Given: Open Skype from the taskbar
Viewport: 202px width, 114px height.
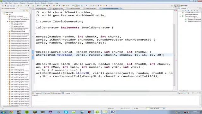Looking at the screenshot, I should pos(66,112).
